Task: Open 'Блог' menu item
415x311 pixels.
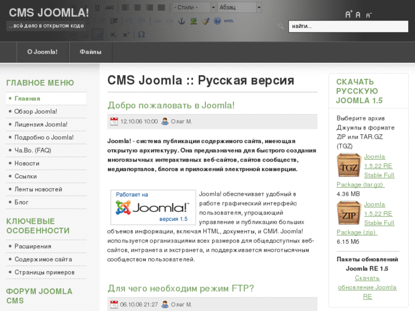Action: tap(46, 202)
